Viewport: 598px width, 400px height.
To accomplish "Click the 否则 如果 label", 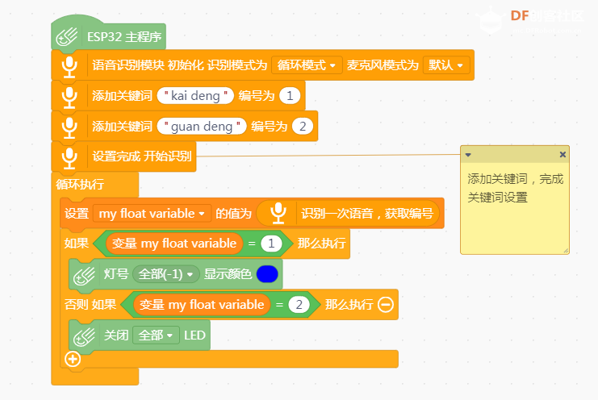I will (x=90, y=305).
